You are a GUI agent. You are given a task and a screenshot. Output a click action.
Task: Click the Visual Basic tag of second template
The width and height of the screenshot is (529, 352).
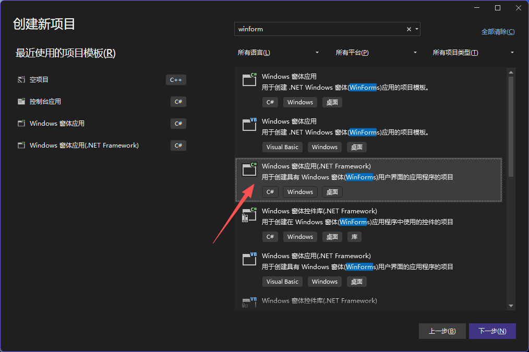(282, 147)
